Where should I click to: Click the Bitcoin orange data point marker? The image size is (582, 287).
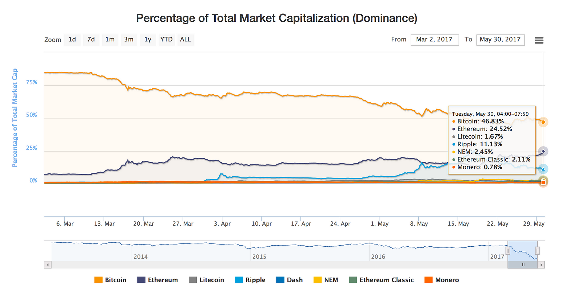(x=543, y=122)
